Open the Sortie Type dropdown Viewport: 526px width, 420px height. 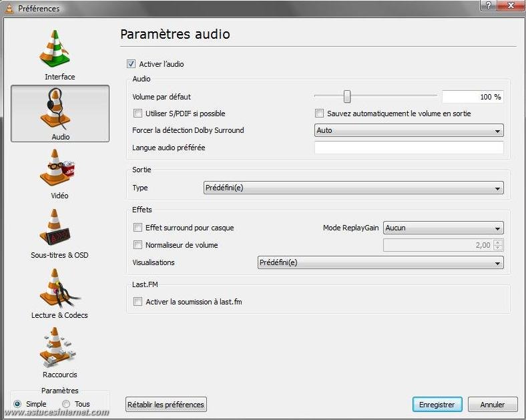[354, 188]
